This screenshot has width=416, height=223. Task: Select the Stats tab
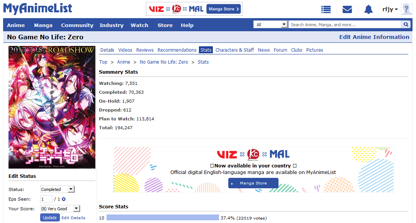(206, 50)
